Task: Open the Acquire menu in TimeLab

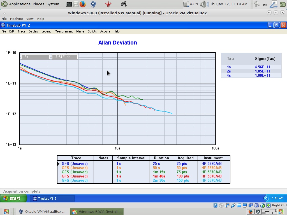Action: [x=105, y=31]
